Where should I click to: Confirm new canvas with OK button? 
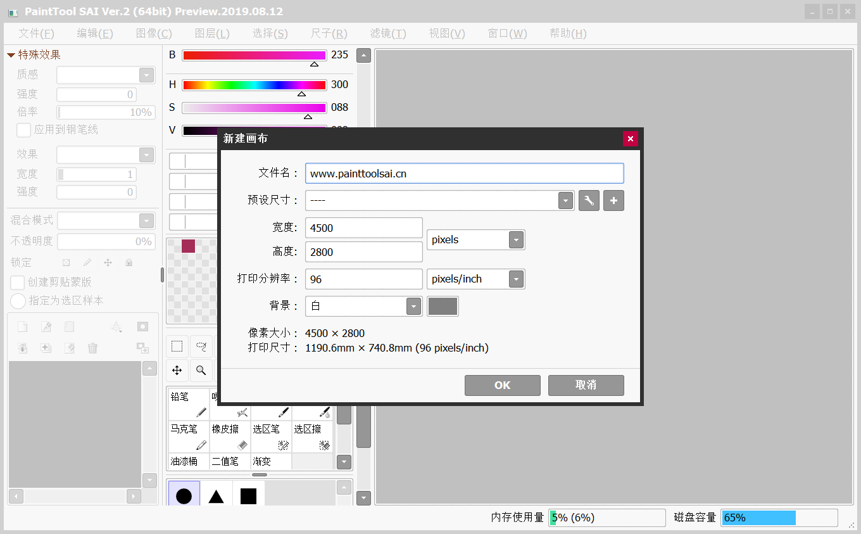coord(503,385)
